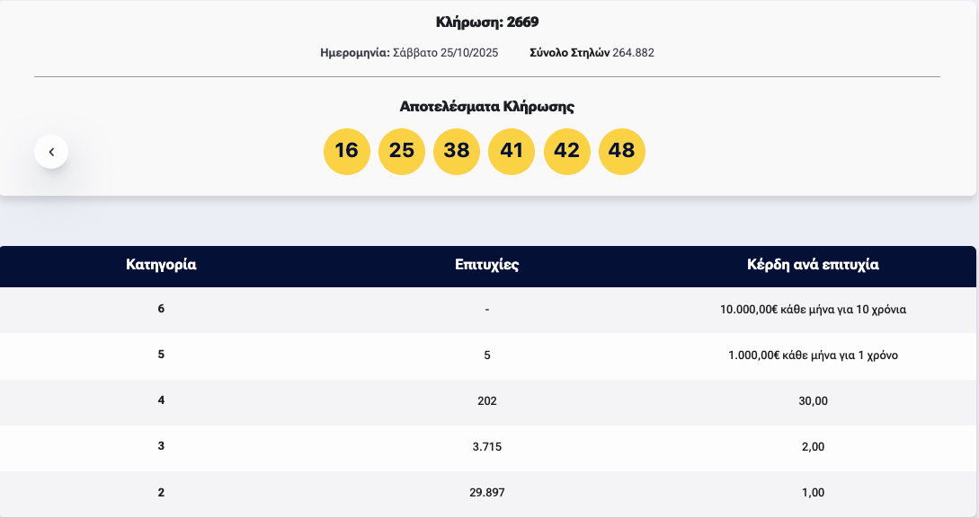This screenshot has height=518, width=979.
Task: Click the row showing 202 winners
Action: pyautogui.click(x=486, y=400)
